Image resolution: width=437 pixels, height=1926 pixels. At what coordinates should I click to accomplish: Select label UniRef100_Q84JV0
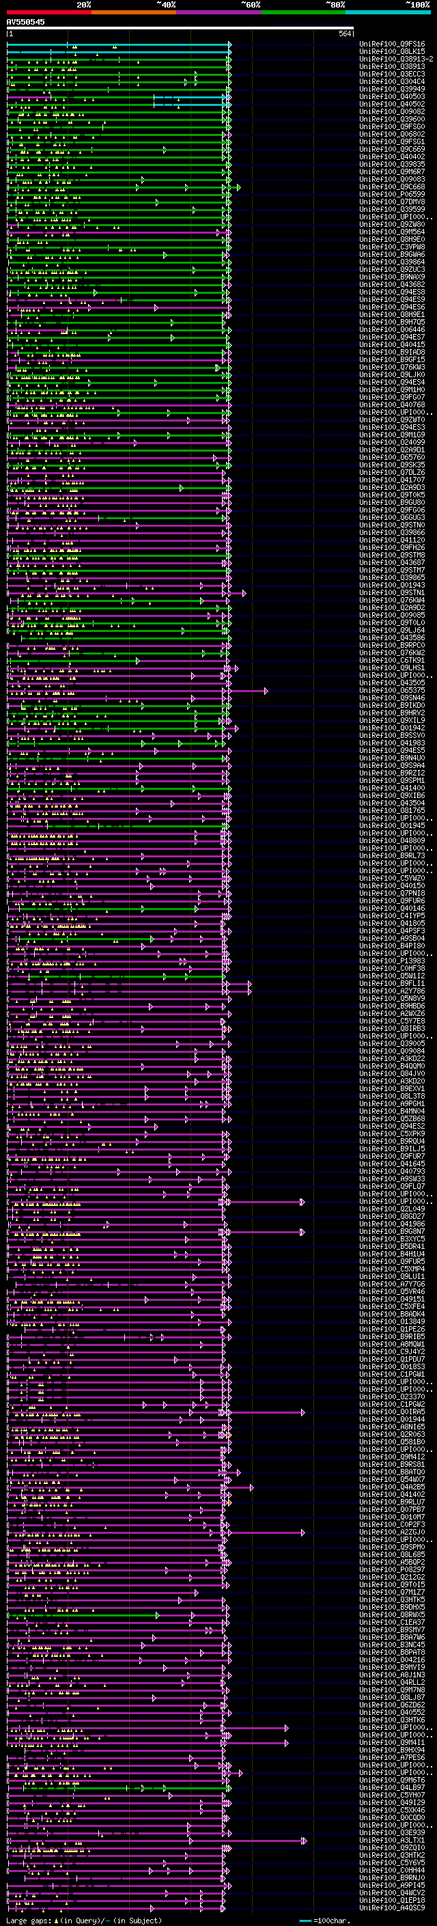click(391, 1073)
